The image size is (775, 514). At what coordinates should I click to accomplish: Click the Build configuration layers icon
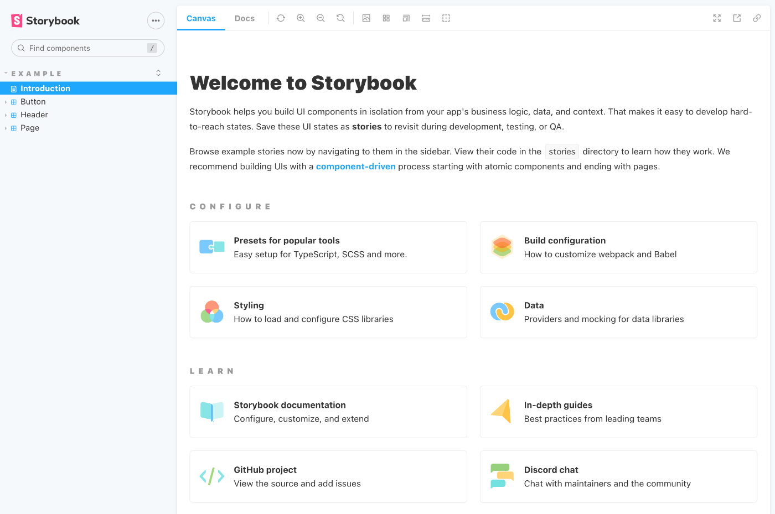point(502,247)
